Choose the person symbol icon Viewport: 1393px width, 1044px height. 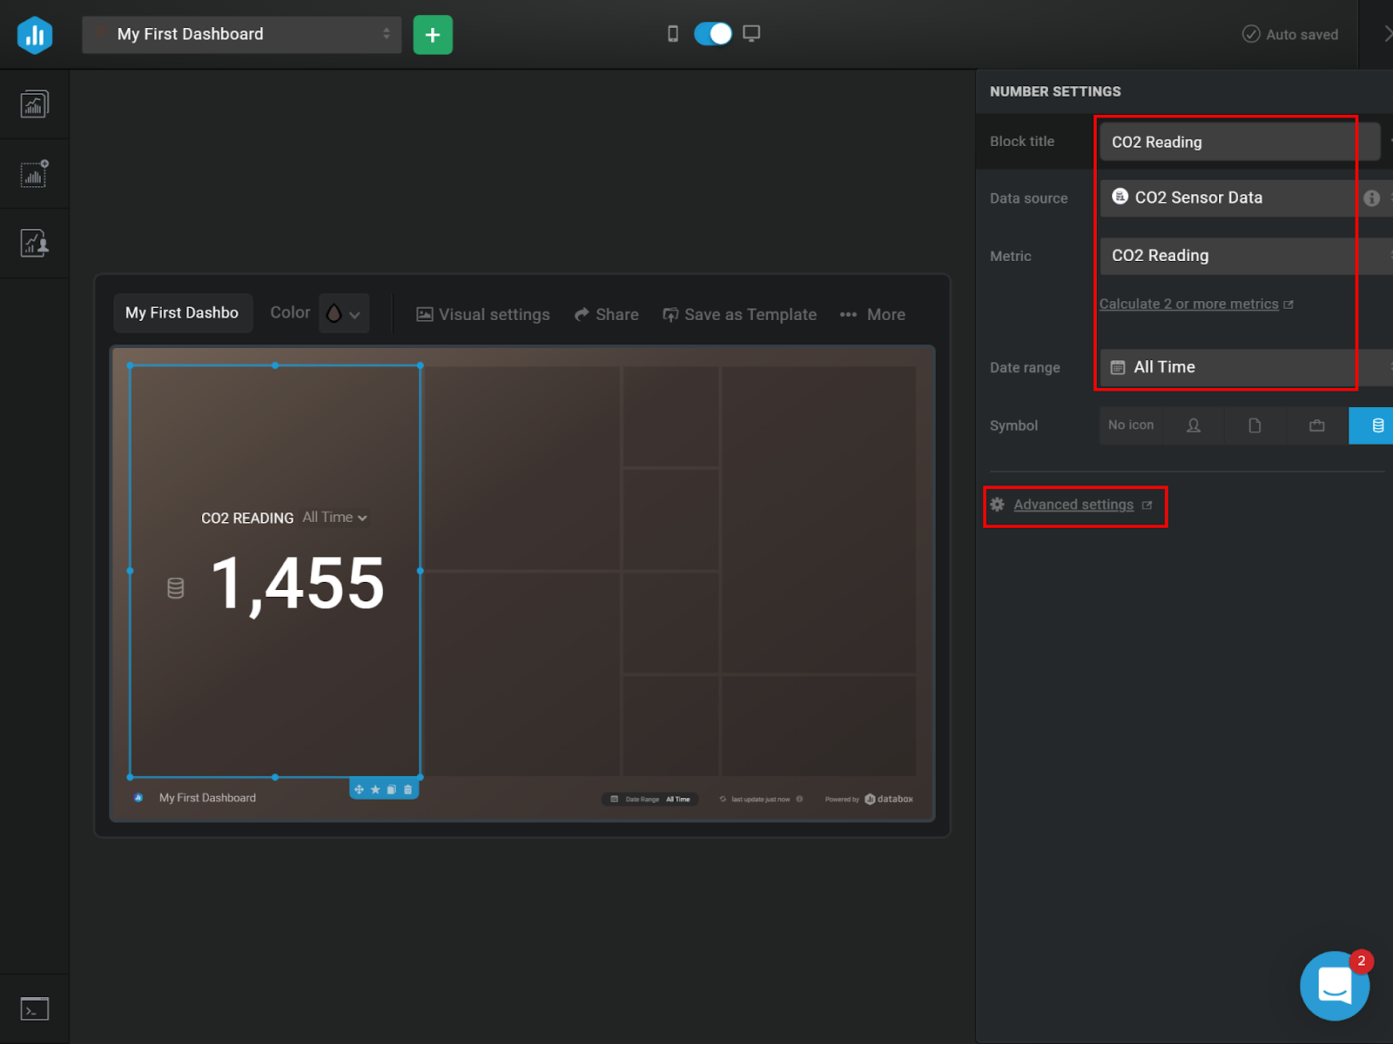pos(1193,425)
